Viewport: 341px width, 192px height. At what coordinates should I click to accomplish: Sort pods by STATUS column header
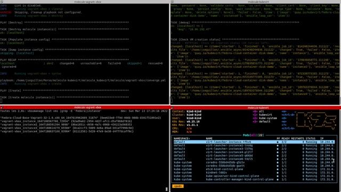pyautogui.click(x=310, y=139)
